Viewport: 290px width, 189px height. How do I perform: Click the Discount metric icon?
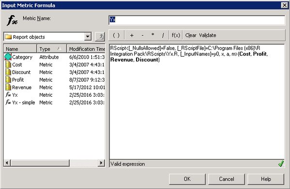pyautogui.click(x=8, y=72)
